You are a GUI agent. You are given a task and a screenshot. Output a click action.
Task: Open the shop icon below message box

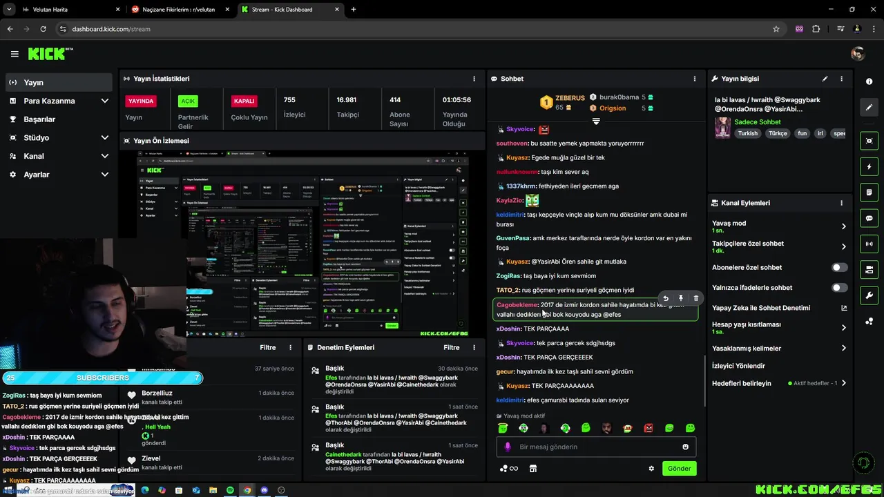(x=532, y=469)
